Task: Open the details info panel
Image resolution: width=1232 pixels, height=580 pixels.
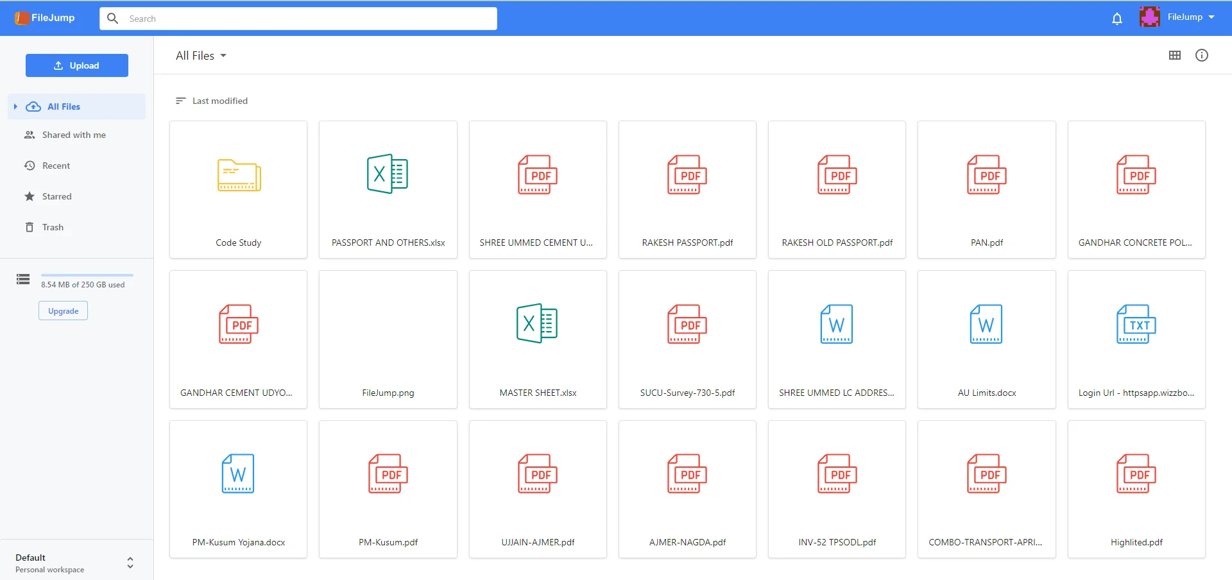Action: [x=1201, y=55]
